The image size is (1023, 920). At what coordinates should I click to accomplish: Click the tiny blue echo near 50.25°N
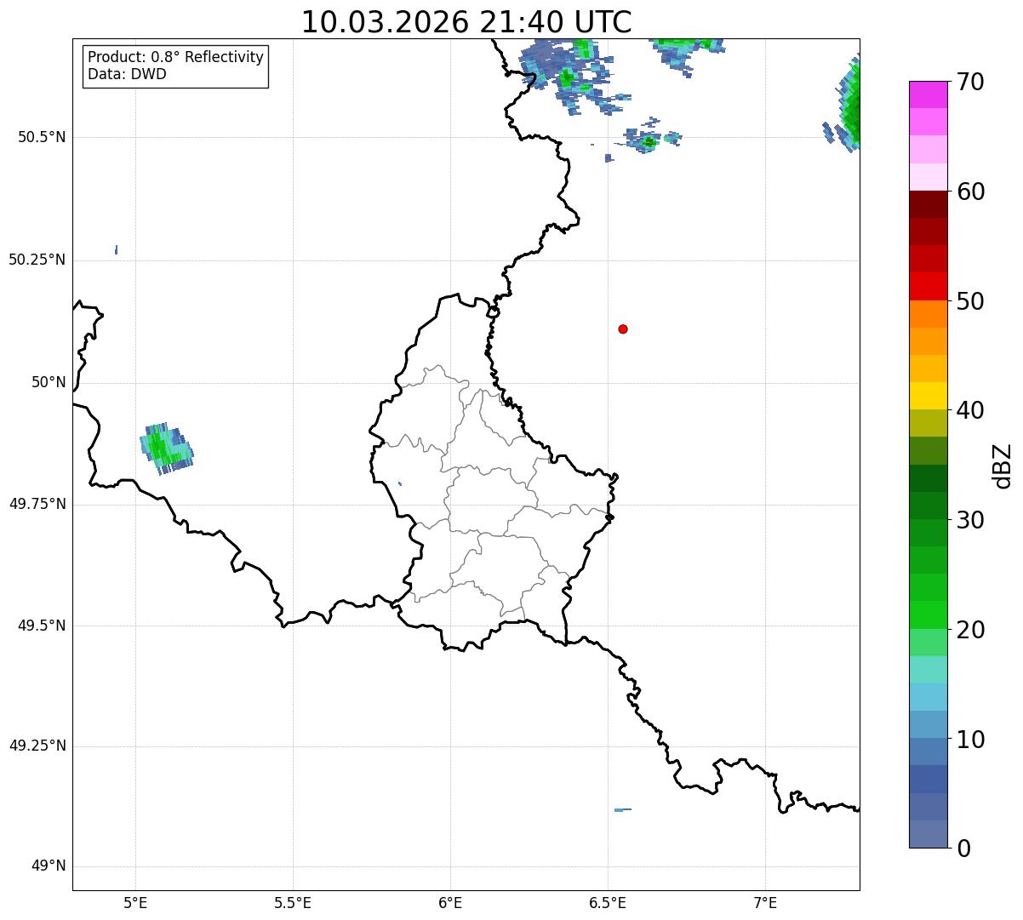(116, 249)
